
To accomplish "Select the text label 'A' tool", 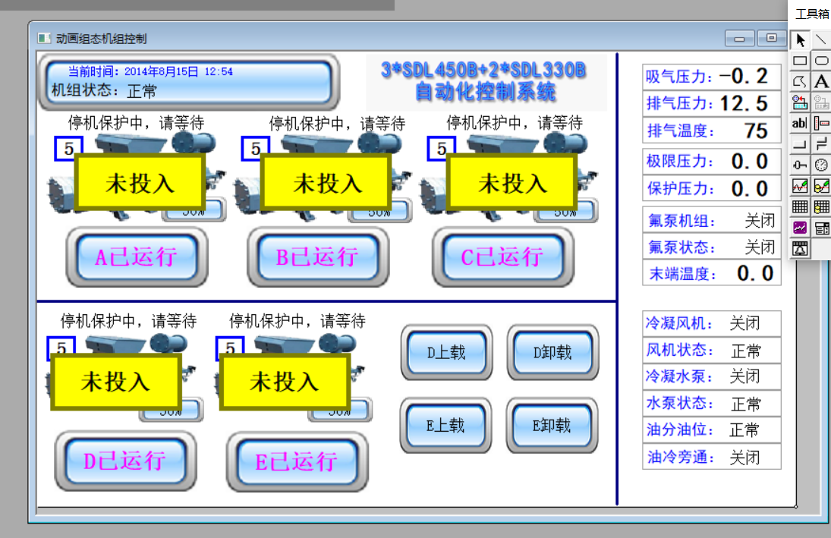I will click(x=821, y=81).
